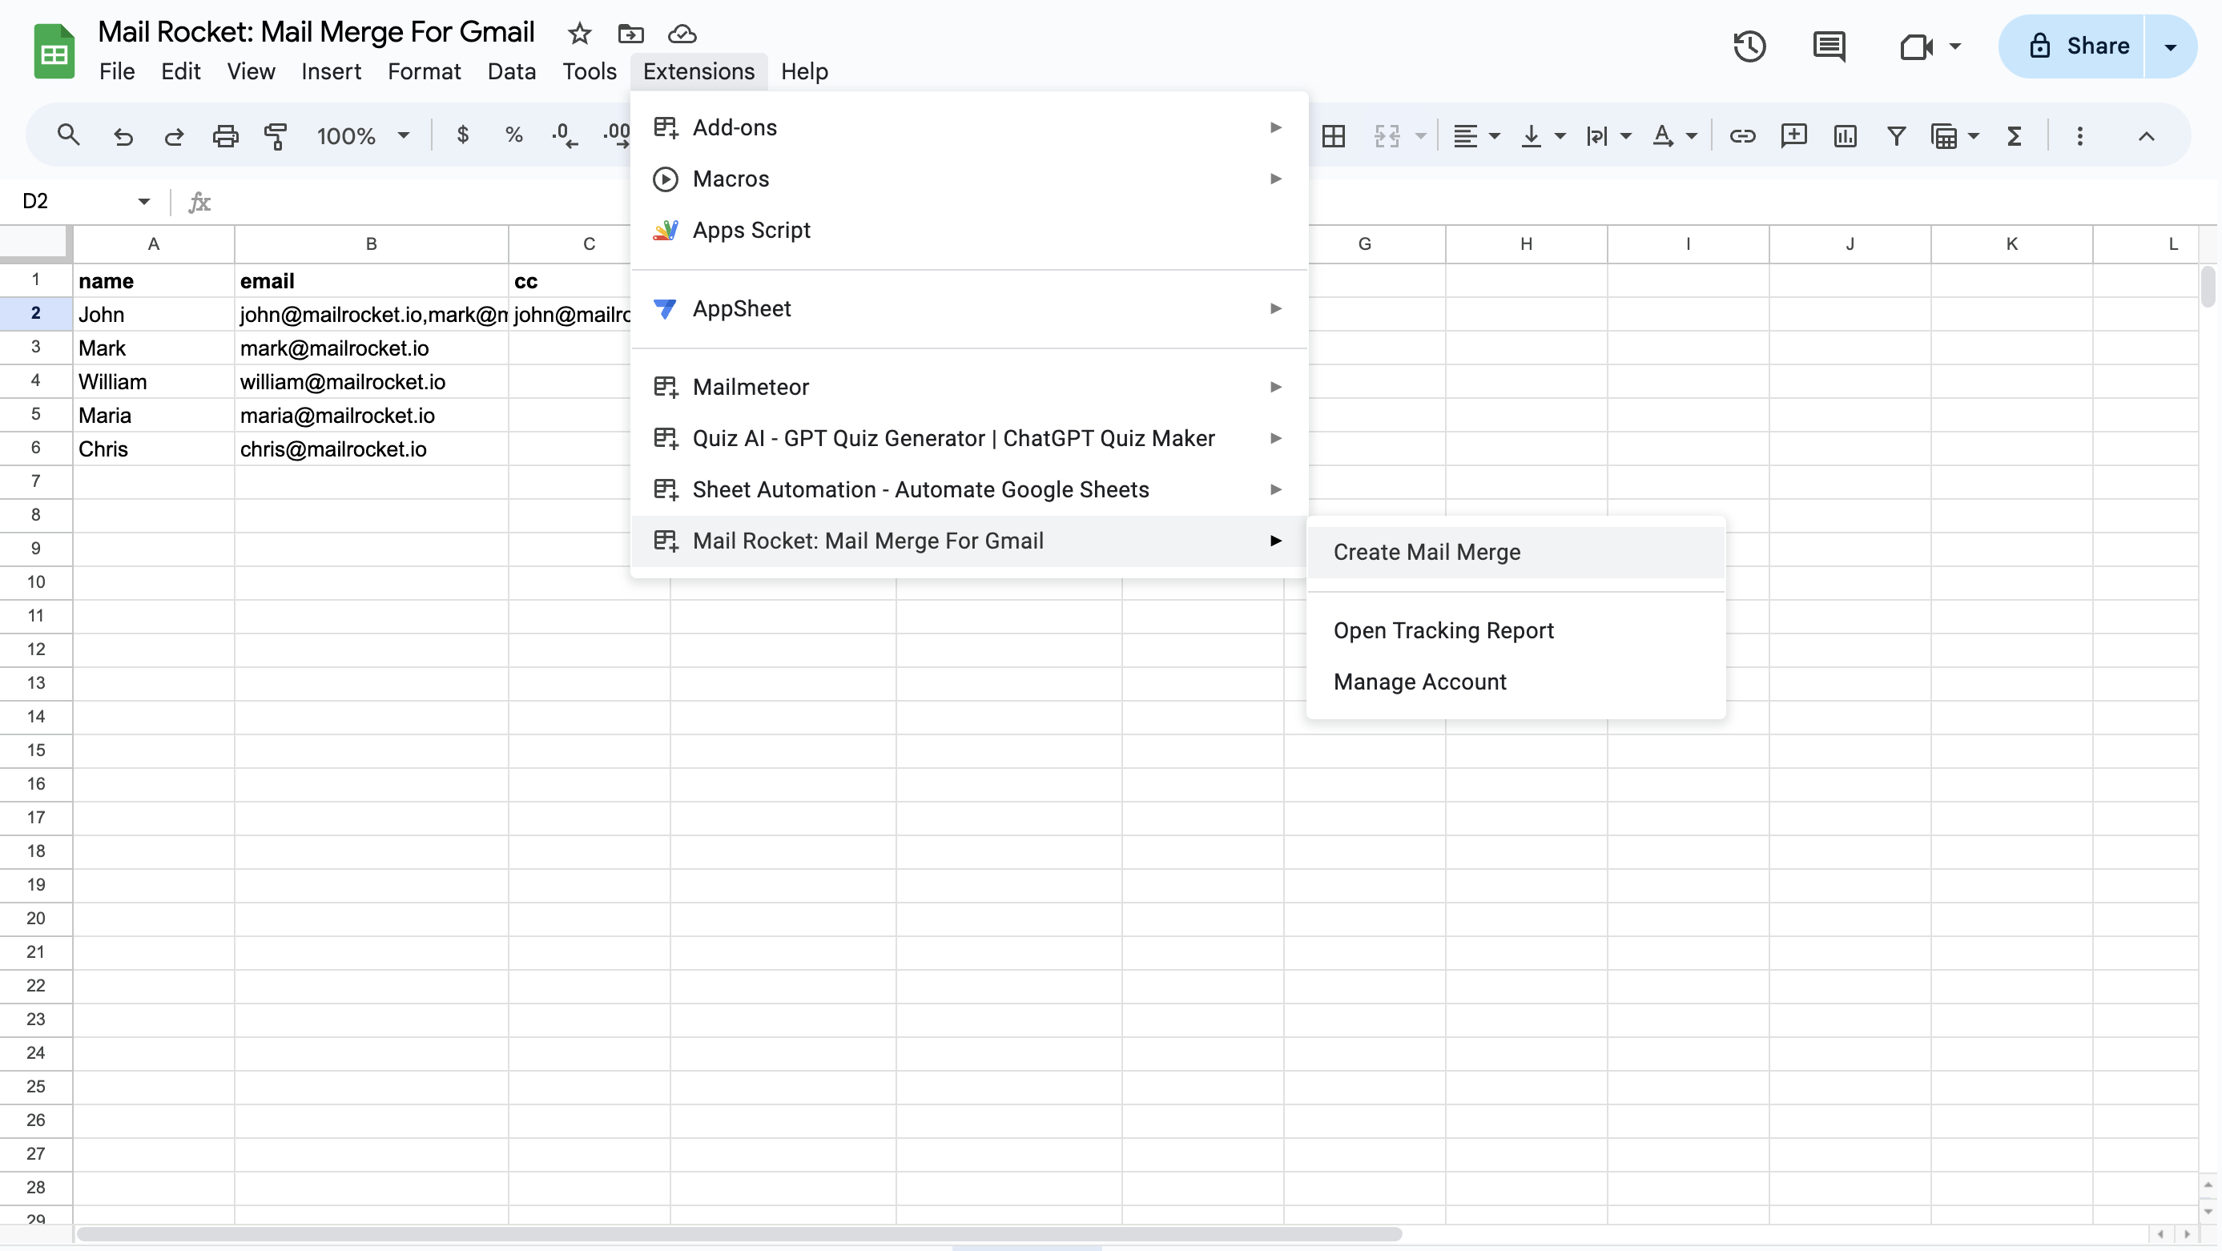Collapse the toolbar with up chevron
The image size is (2222, 1251).
click(2146, 135)
